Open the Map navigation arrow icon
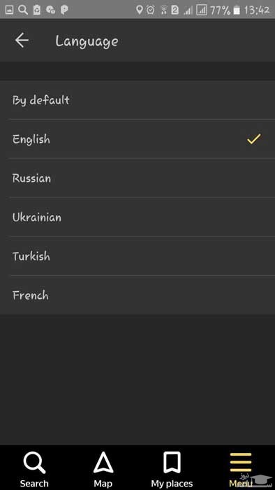 [103, 463]
